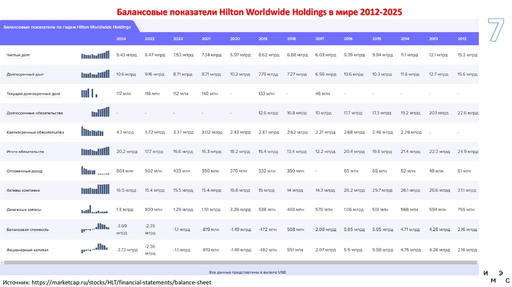Open the Текущий долгосрочный долг sparkline chart
Screen dimensions: 512x287
(x=89, y=93)
